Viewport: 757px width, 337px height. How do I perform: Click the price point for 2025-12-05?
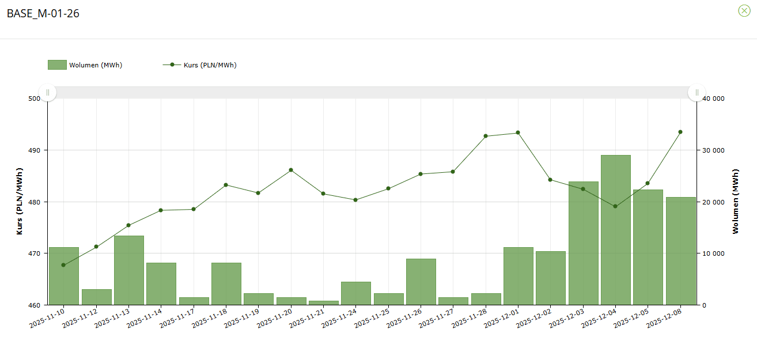648,183
